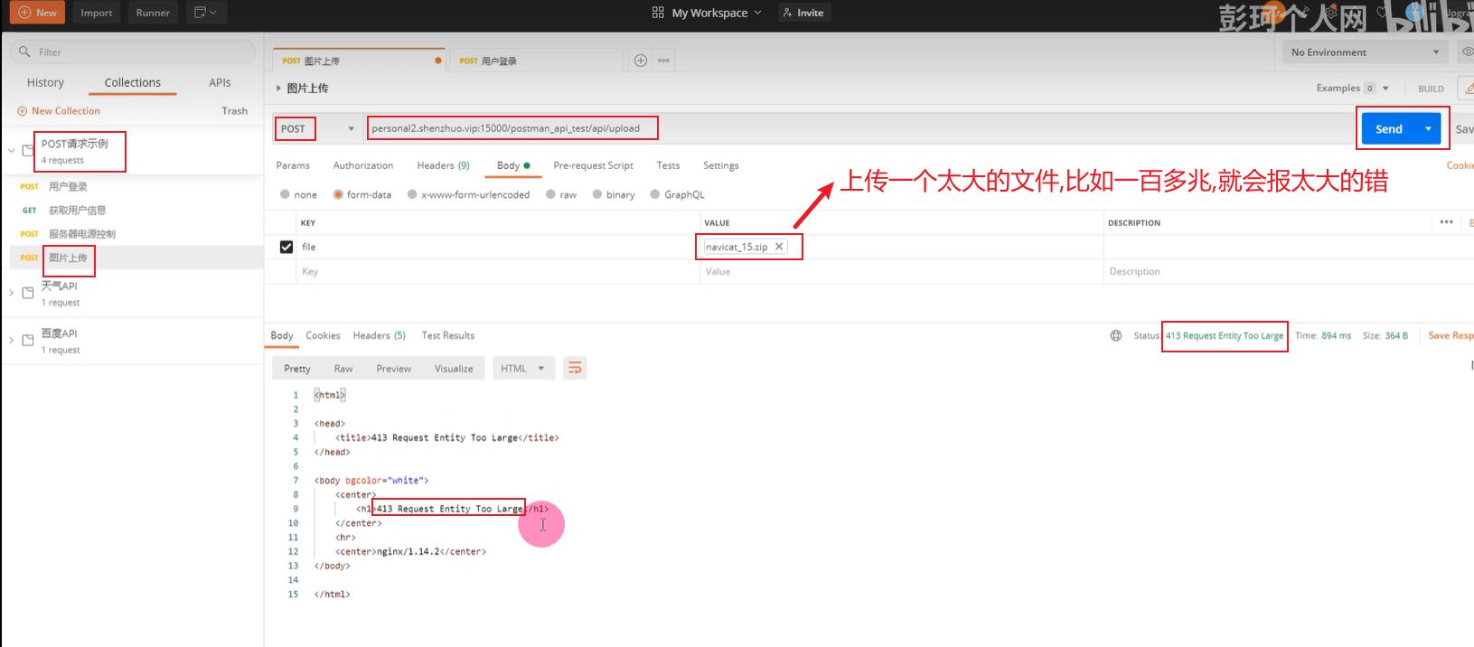Image resolution: width=1474 pixels, height=647 pixels.
Task: Select the raw body type radio button
Action: (x=550, y=194)
